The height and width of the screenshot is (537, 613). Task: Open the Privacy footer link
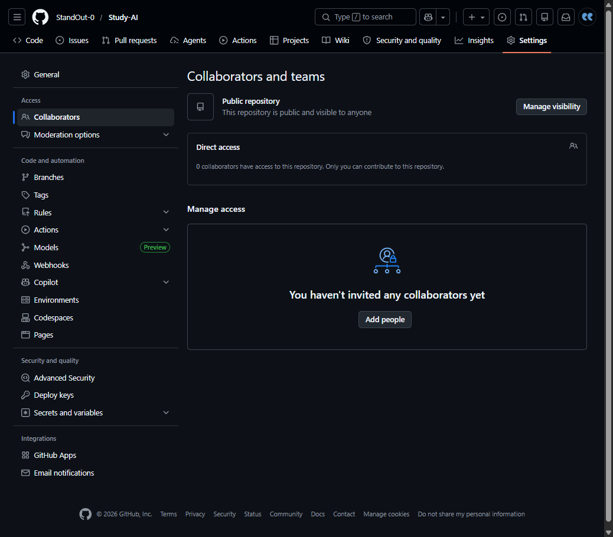coord(195,514)
